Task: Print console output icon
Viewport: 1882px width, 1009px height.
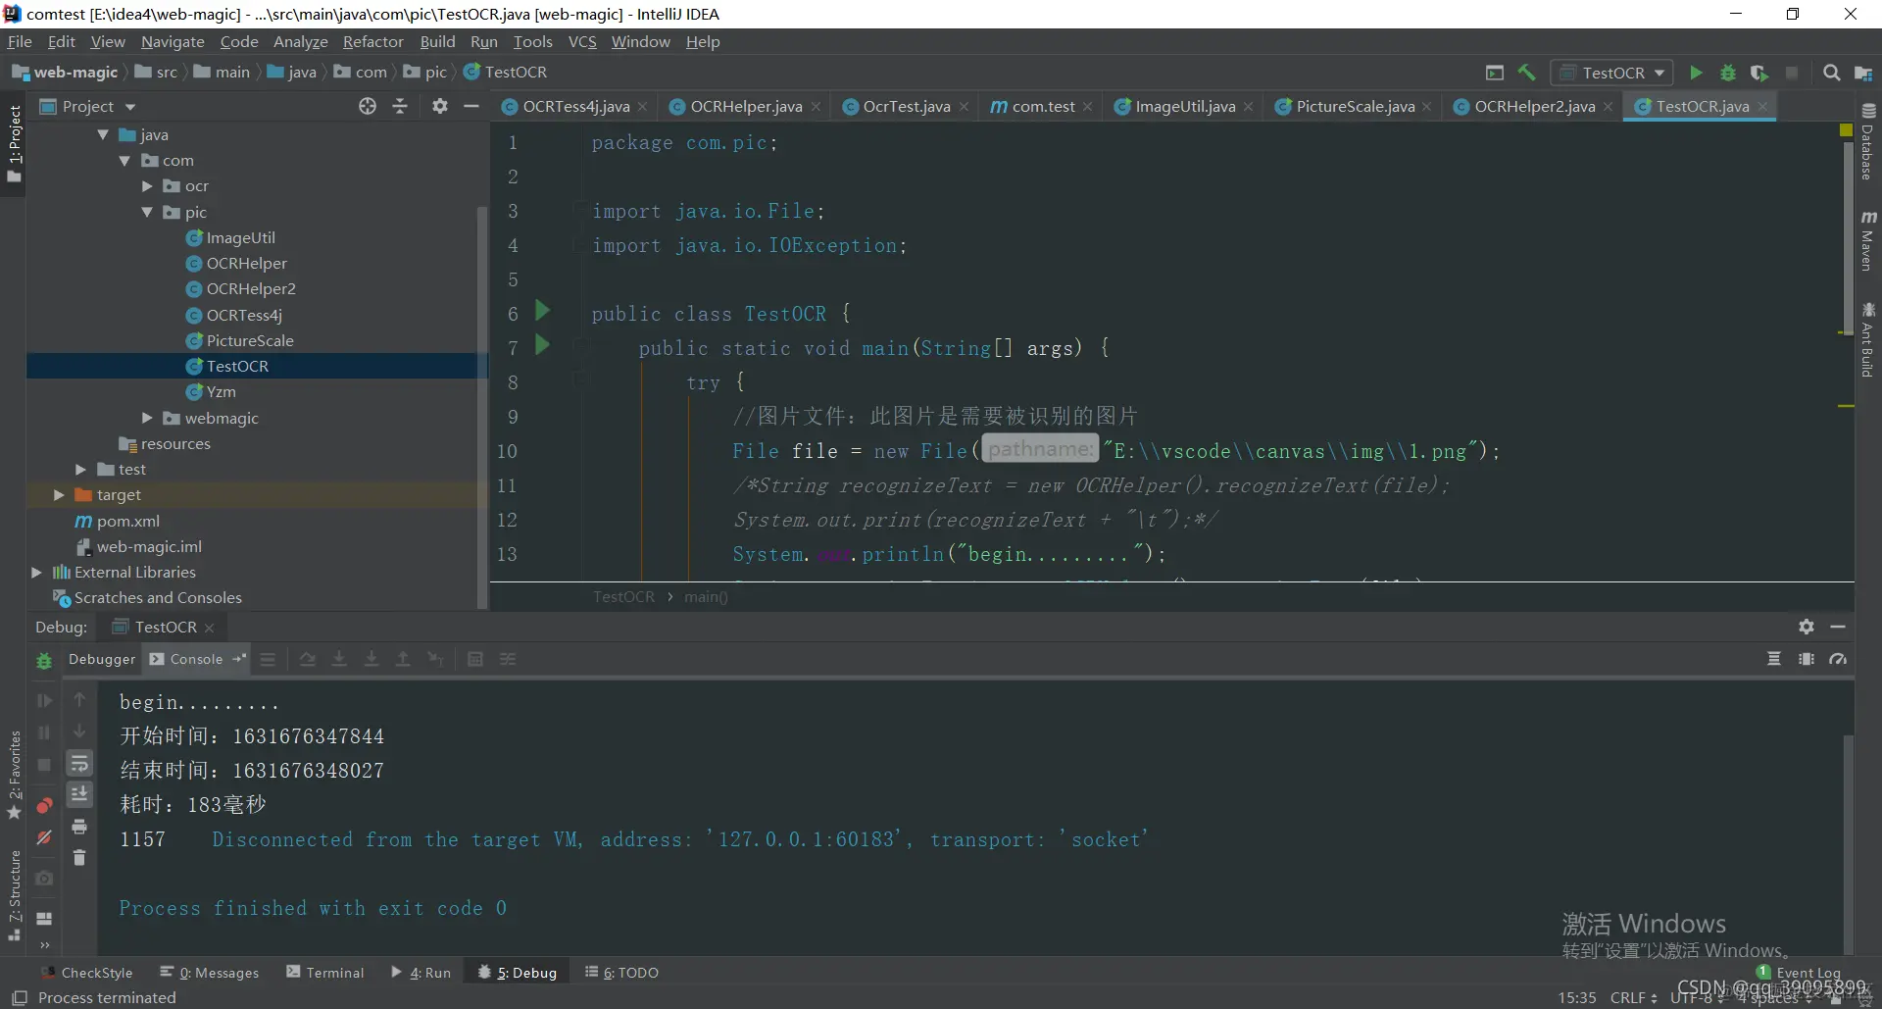Action: [x=79, y=827]
